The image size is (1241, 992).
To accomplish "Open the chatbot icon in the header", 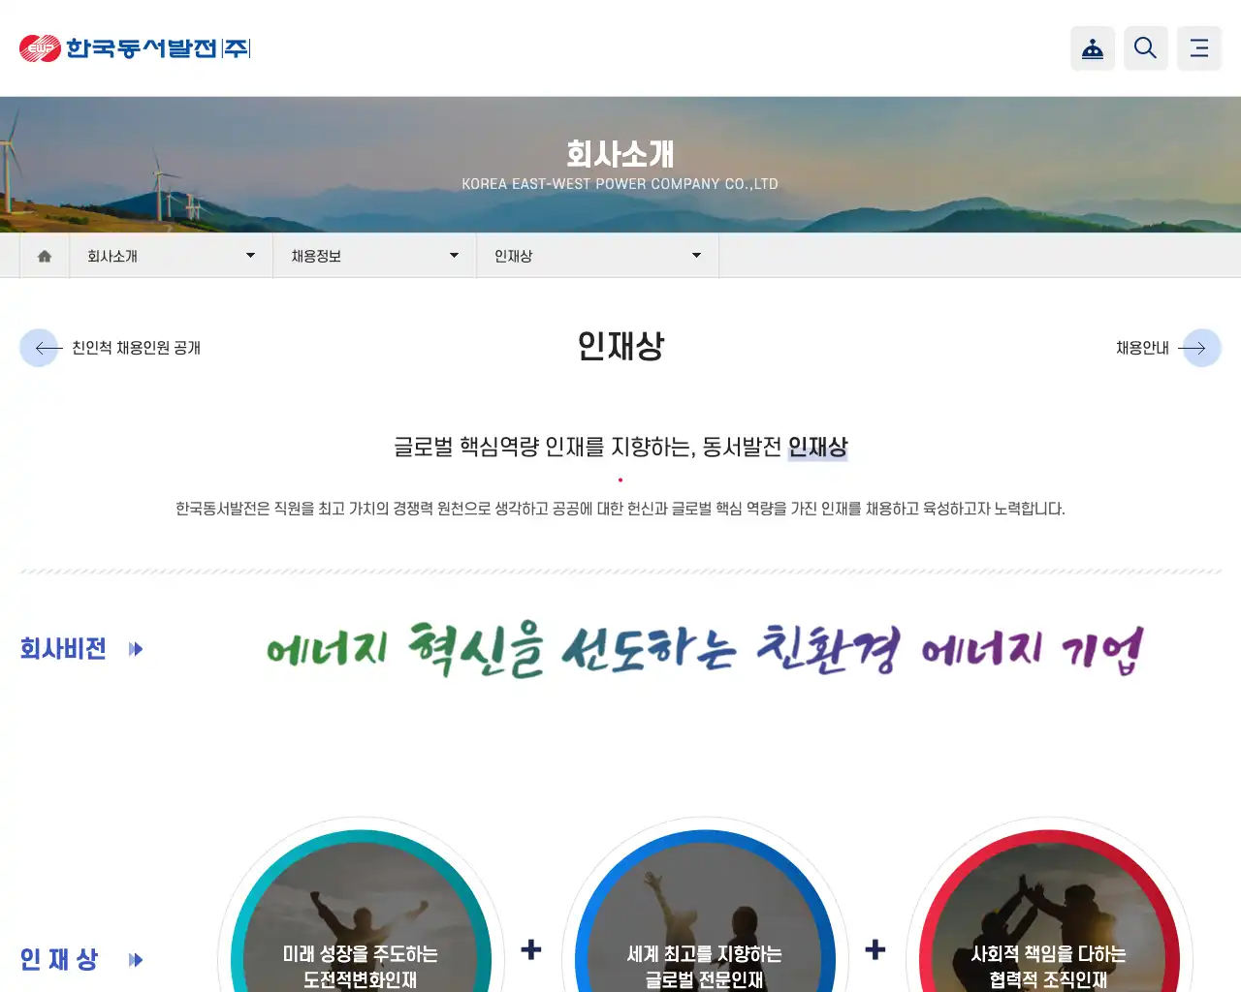I will click(1093, 48).
